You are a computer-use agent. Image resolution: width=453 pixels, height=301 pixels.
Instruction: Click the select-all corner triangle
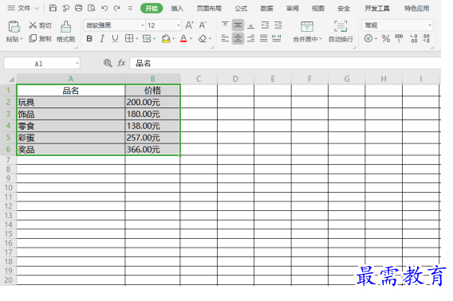click(11, 79)
